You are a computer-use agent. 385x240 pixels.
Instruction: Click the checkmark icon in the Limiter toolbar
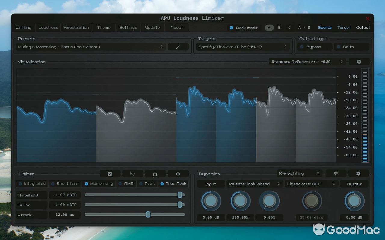110,173
